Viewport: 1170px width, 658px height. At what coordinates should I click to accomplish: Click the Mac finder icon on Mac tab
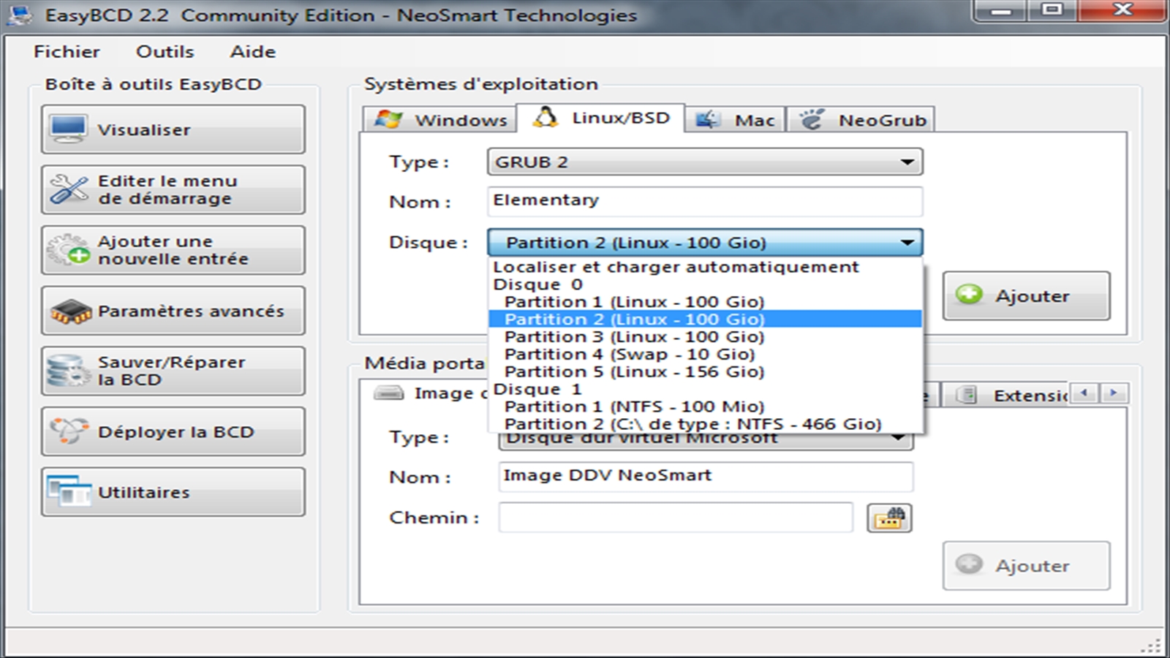[708, 119]
